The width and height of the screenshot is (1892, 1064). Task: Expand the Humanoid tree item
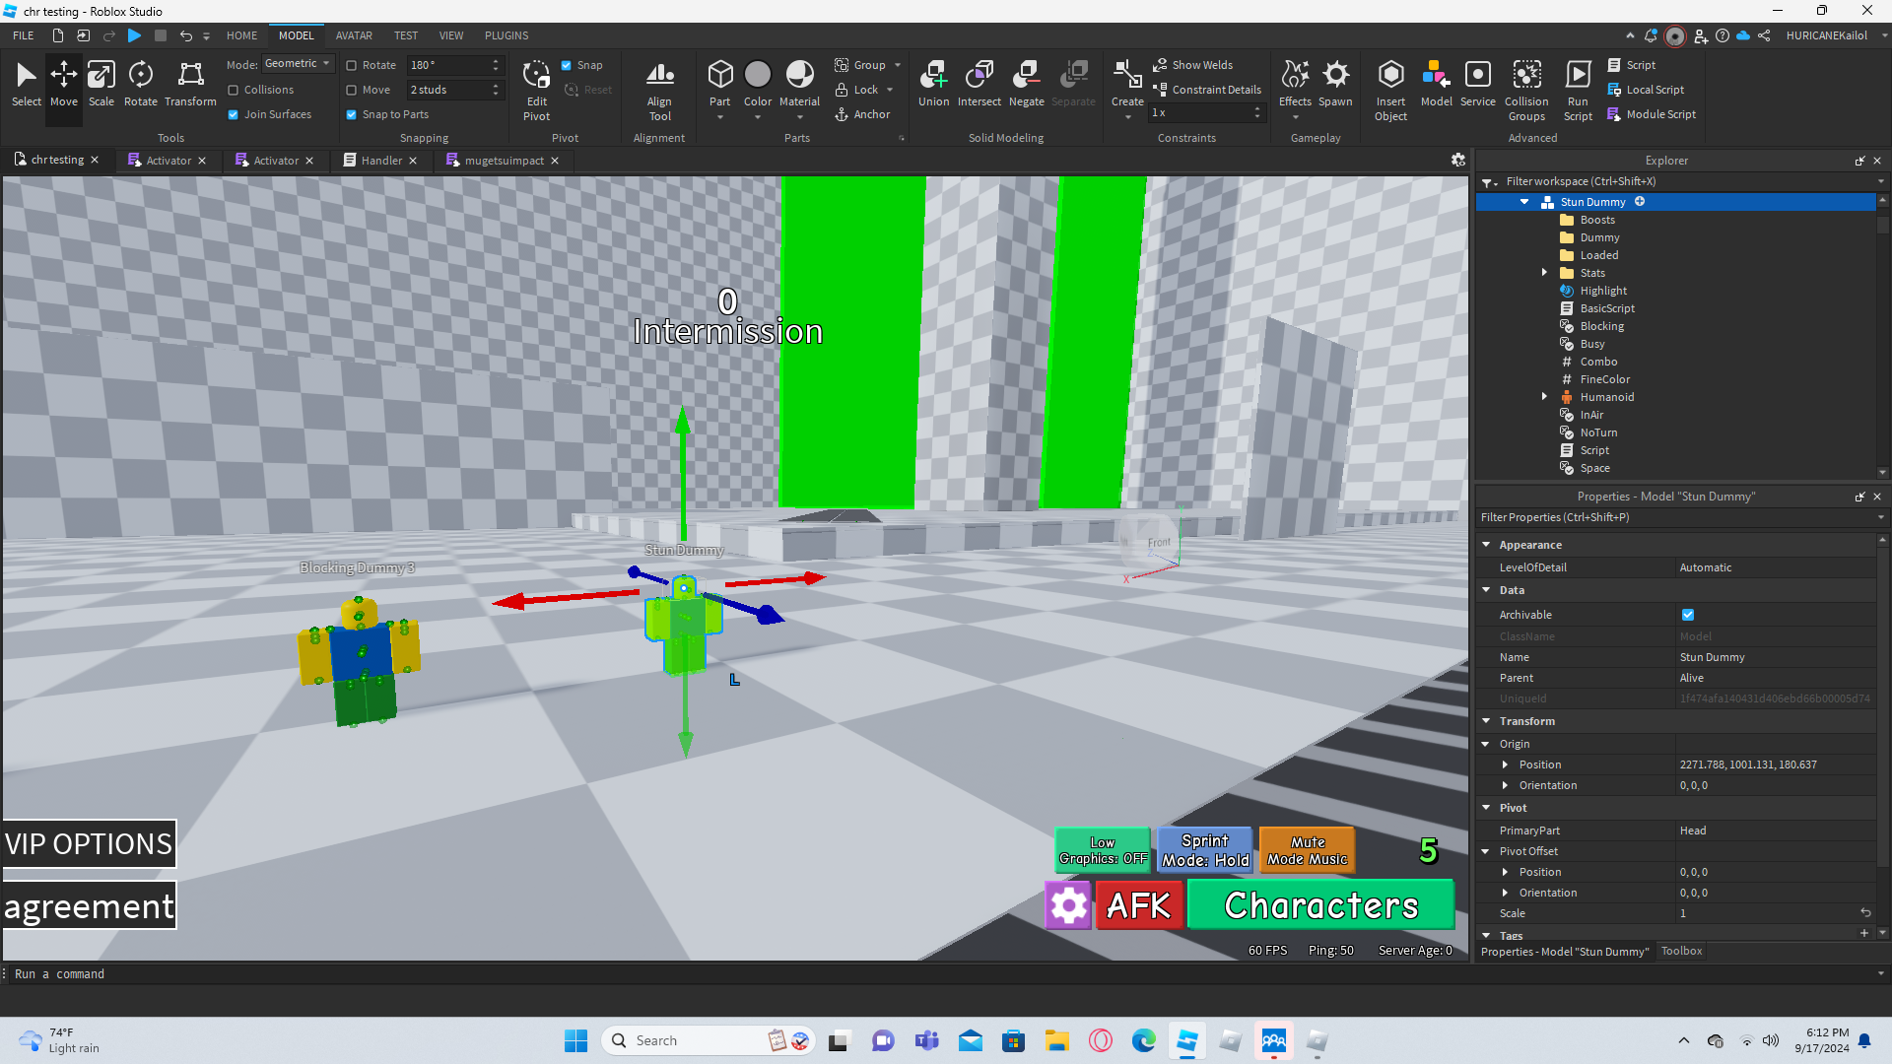tap(1544, 397)
